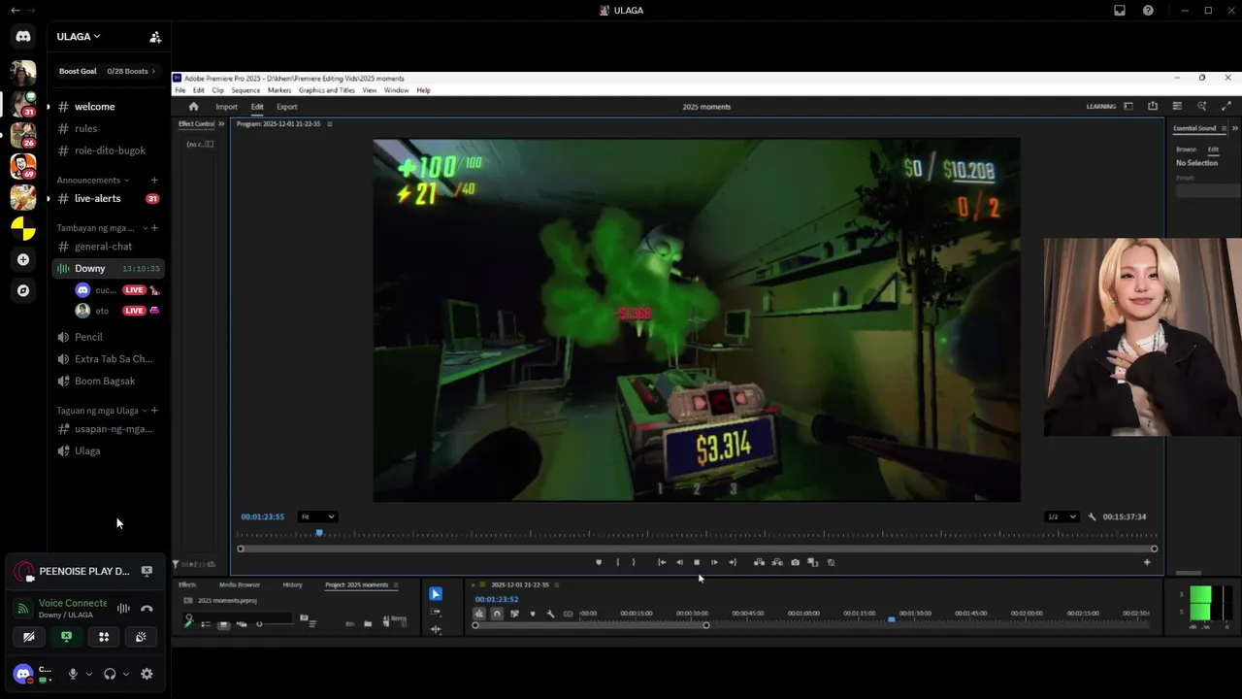
Task: Open Discord user settings gear
Action: pyautogui.click(x=147, y=674)
